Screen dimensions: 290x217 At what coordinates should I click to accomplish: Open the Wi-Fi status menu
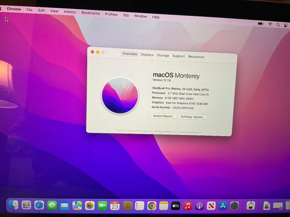270,24
